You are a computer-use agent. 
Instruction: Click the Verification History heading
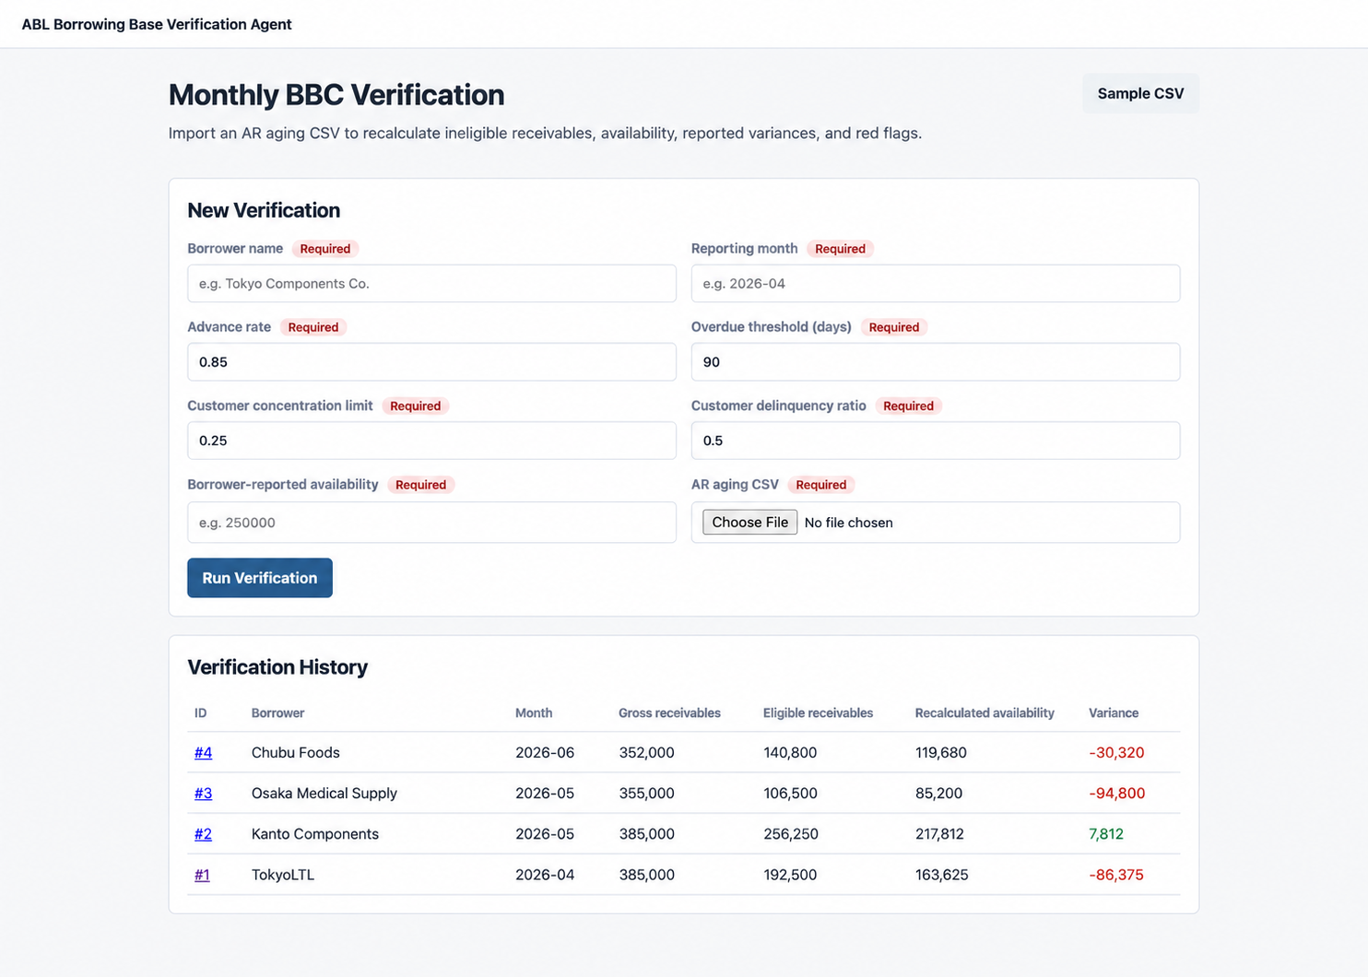277,667
